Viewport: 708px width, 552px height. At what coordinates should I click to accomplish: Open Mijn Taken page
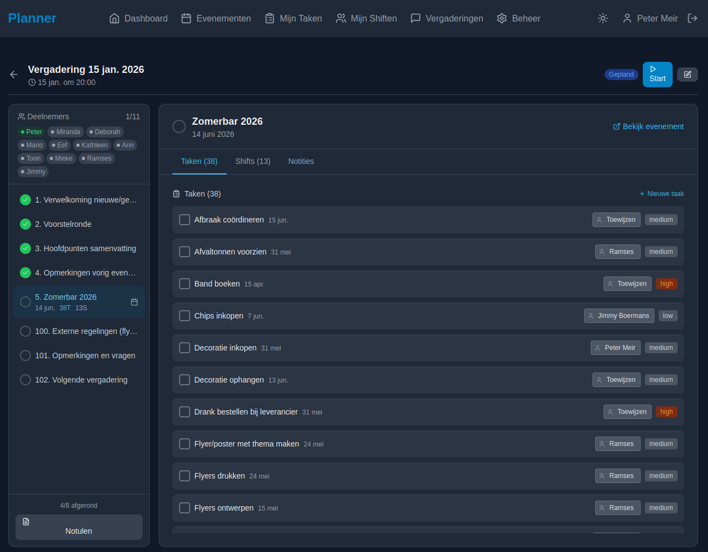pos(293,18)
